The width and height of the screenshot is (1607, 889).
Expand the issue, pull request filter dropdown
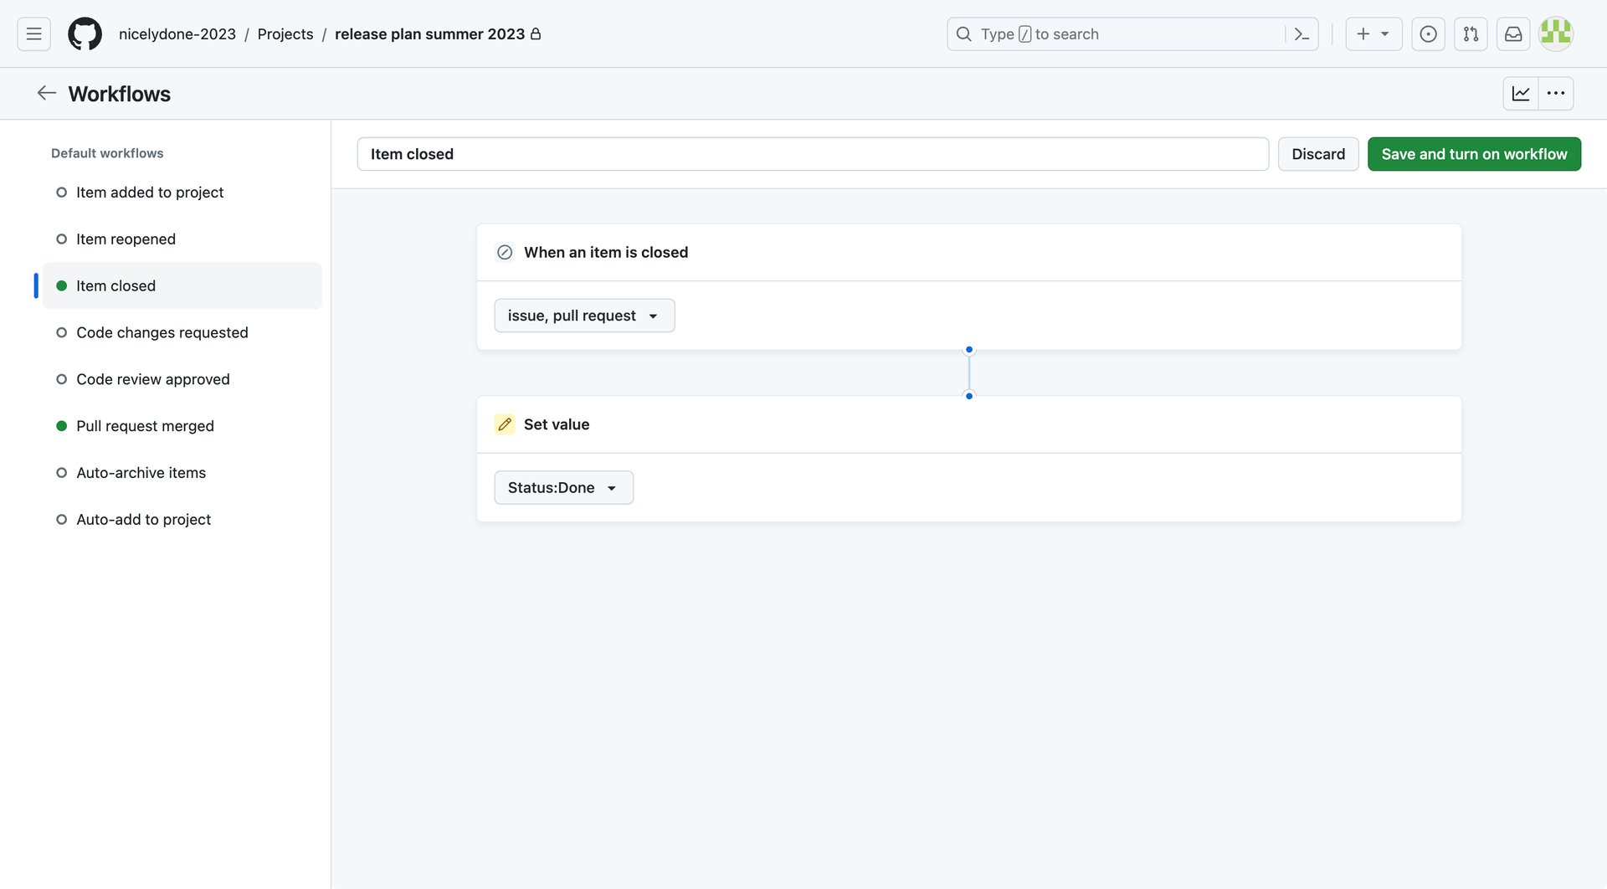pos(583,316)
